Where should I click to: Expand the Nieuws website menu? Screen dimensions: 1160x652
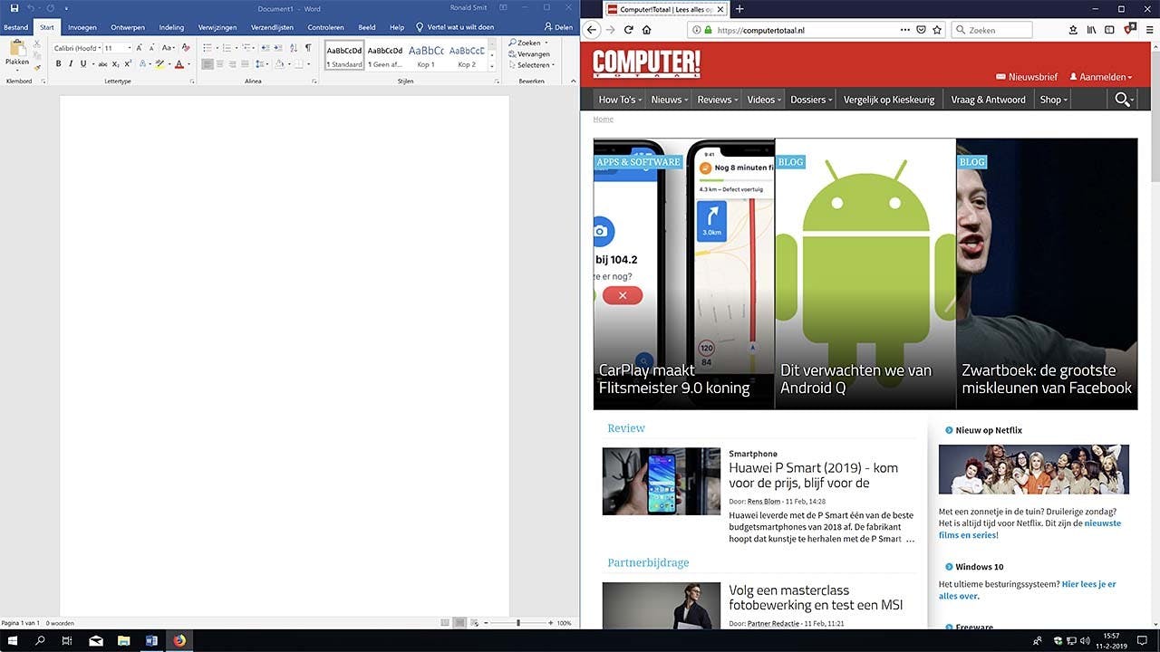(x=670, y=100)
